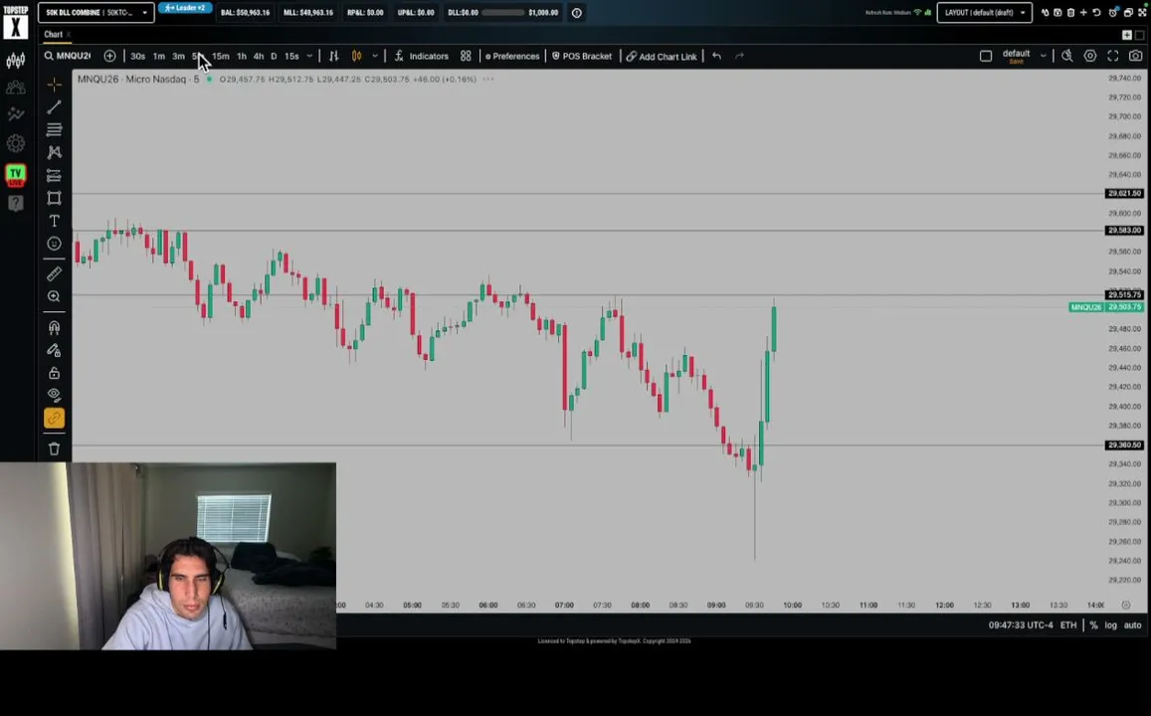Toggle the auto scale button
The image size is (1151, 716).
point(1133,626)
